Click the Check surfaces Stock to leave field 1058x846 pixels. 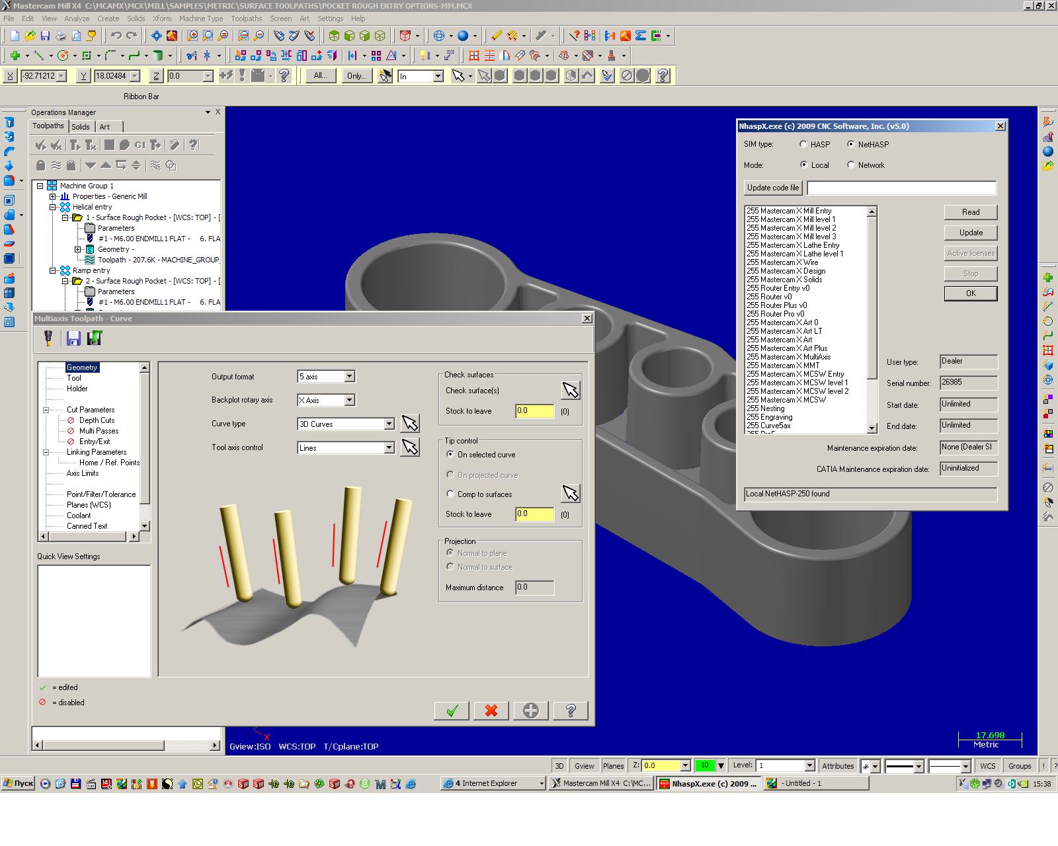tap(534, 411)
